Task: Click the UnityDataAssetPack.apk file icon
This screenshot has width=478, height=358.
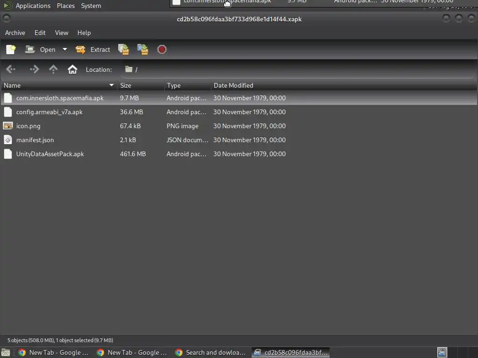Action: coord(8,154)
